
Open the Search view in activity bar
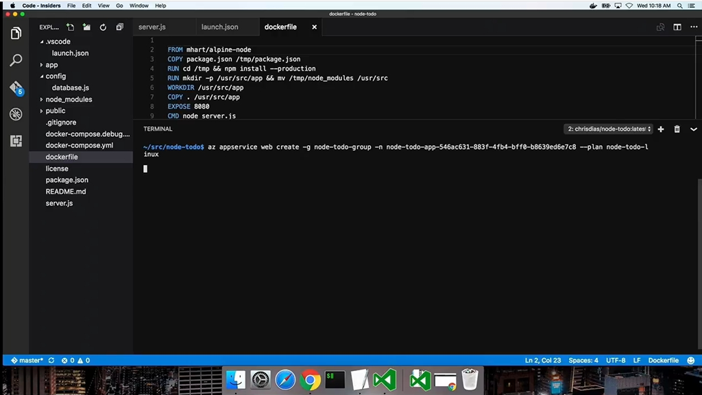click(16, 61)
